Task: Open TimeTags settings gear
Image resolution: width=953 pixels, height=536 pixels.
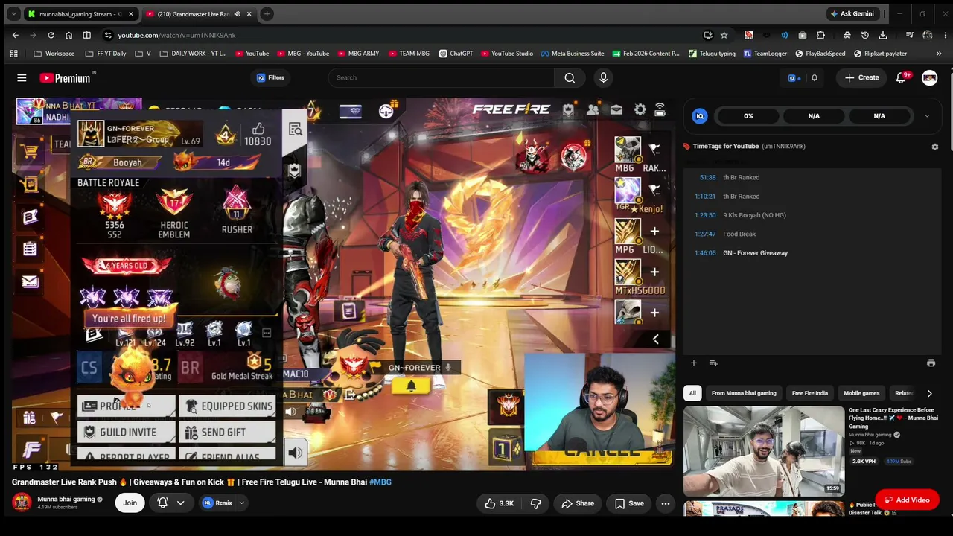Action: pos(935,147)
